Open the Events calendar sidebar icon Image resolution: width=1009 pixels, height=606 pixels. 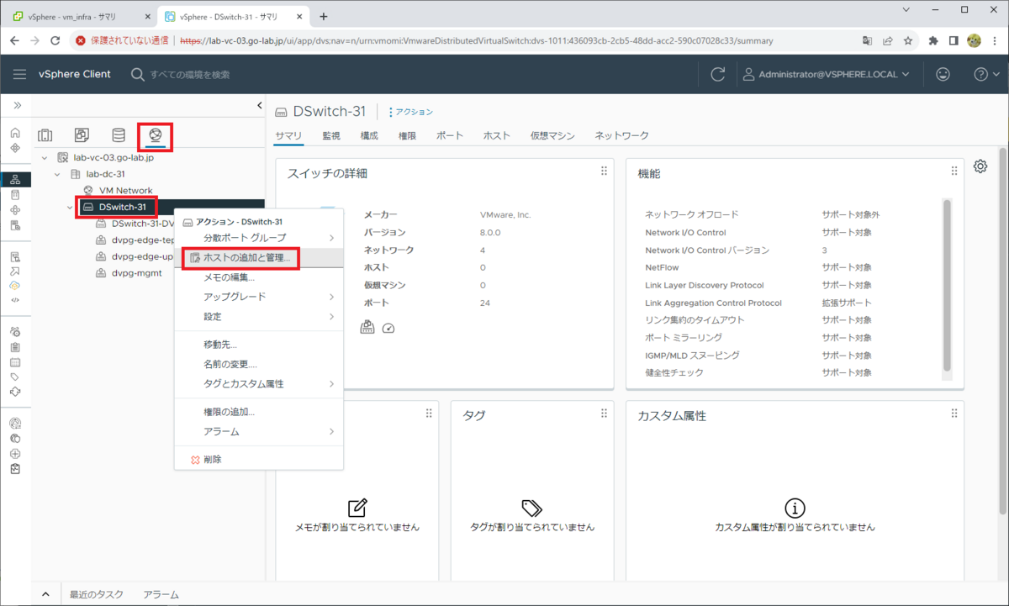pos(15,361)
